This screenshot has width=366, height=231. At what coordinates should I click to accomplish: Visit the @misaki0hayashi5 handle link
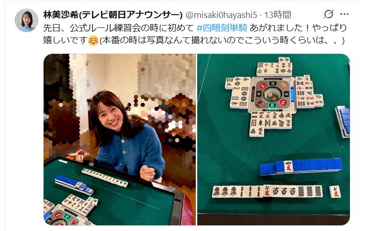coord(221,15)
